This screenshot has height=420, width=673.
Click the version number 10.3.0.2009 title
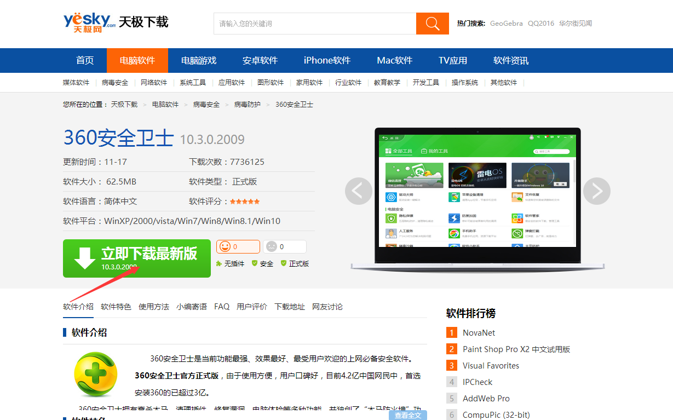click(212, 140)
